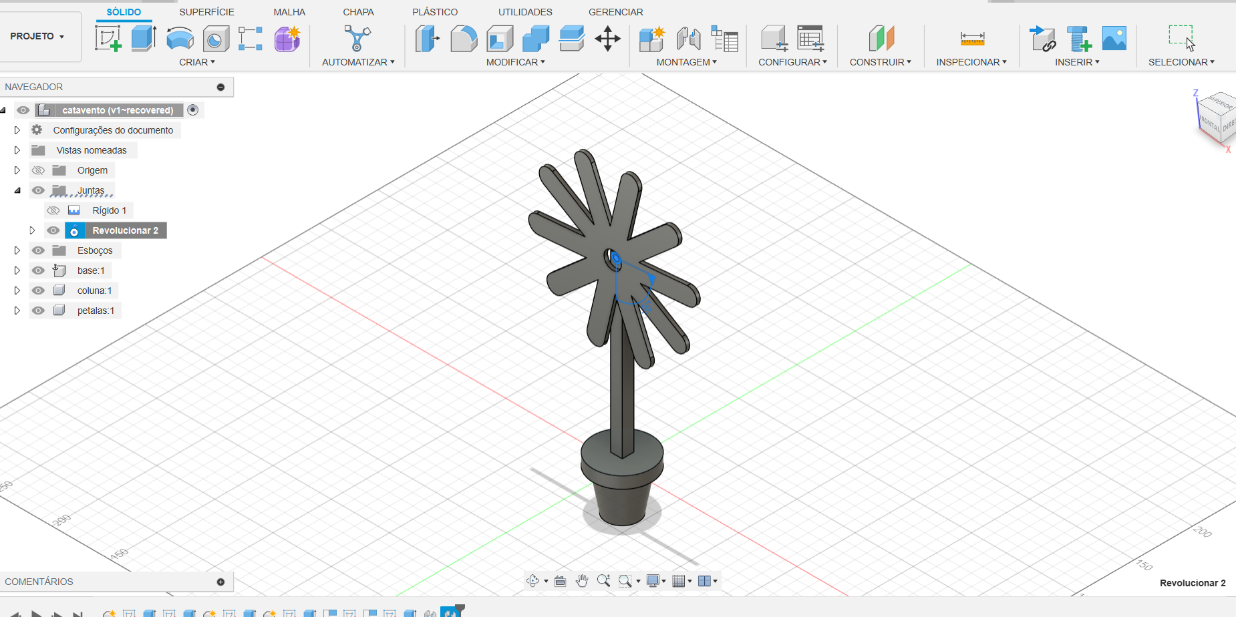Image resolution: width=1236 pixels, height=617 pixels.
Task: Expand the Revolucionar 2 node
Action: pos(32,230)
